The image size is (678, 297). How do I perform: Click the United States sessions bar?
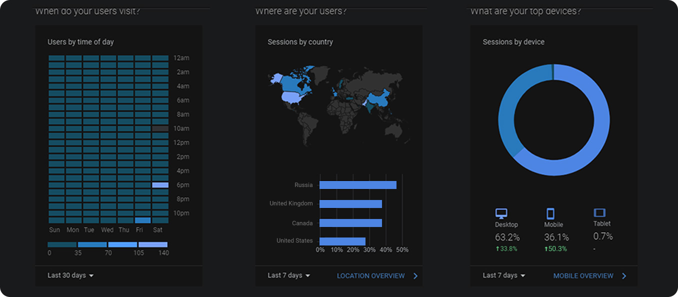tap(342, 241)
